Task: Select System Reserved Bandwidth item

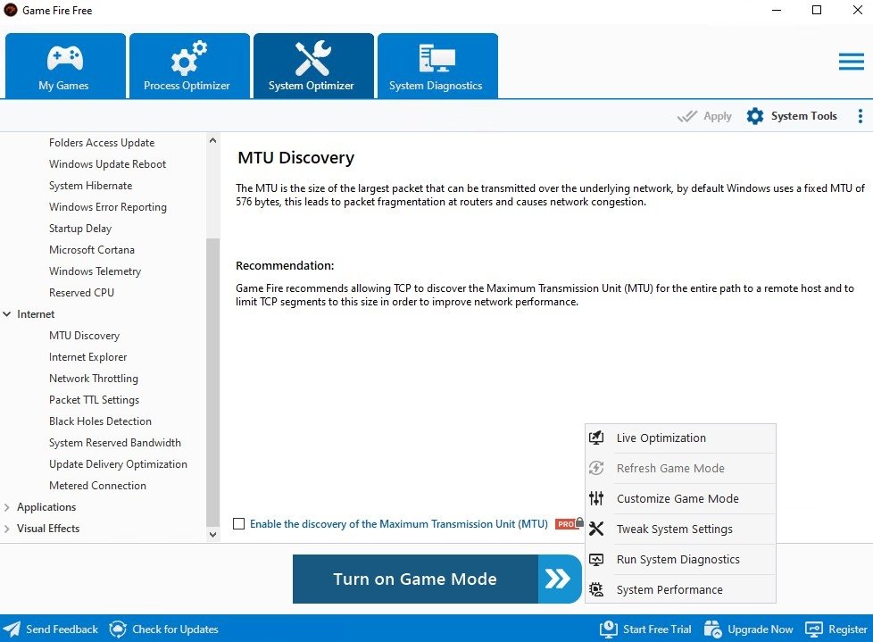Action: click(114, 443)
